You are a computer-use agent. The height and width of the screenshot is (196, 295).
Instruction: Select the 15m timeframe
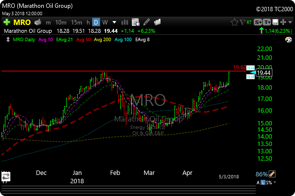coord(76,22)
